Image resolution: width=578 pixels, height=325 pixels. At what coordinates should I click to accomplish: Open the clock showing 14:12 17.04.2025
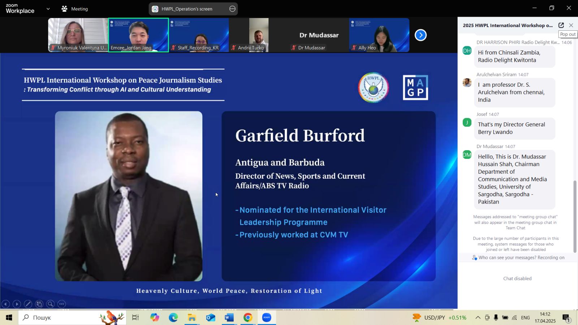[545, 317]
